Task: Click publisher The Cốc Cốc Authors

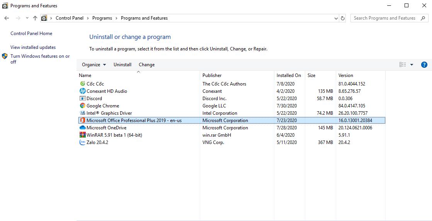Action: click(x=224, y=84)
